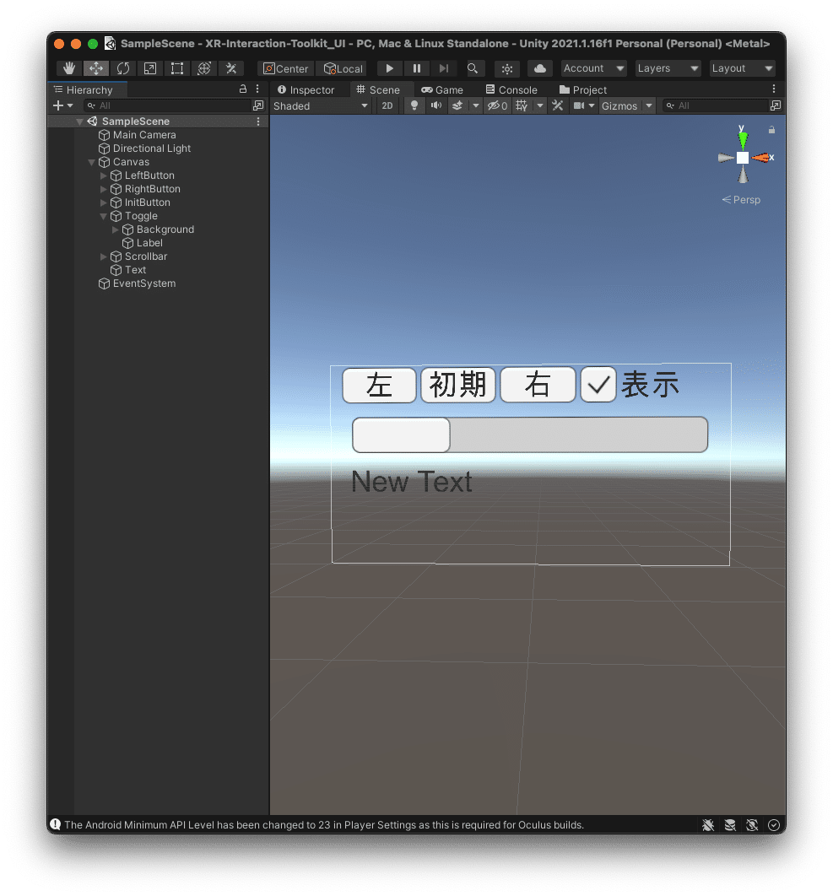
Task: Open Hierarchy search window icon
Action: [258, 105]
